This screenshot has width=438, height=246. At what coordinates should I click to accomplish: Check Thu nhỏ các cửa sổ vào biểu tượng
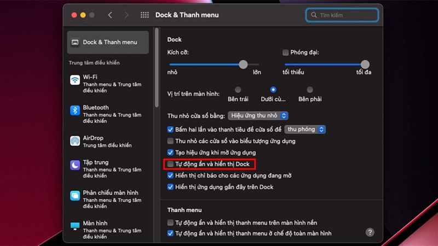coord(170,141)
